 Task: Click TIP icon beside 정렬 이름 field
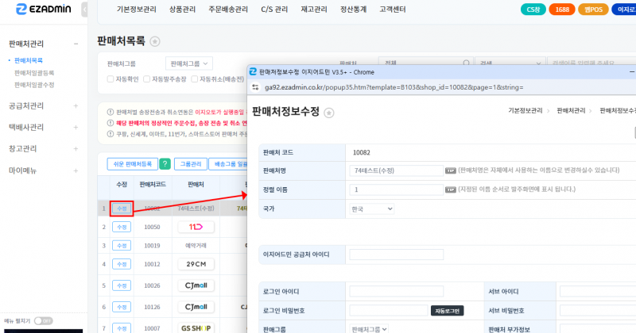[x=450, y=189]
